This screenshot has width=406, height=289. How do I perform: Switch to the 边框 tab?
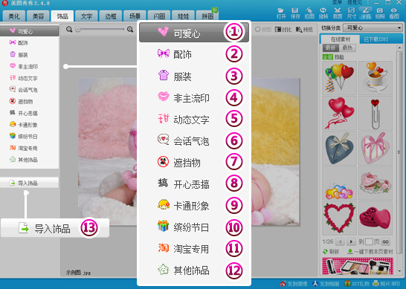pyautogui.click(x=111, y=16)
